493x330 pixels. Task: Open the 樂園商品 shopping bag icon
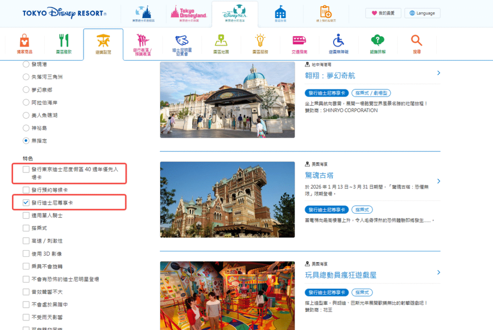coord(25,41)
